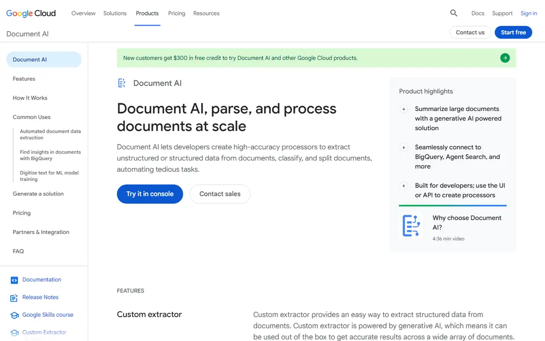The image size is (545, 341).
Task: Expand the Built for developers highlight arrow
Action: (x=403, y=186)
